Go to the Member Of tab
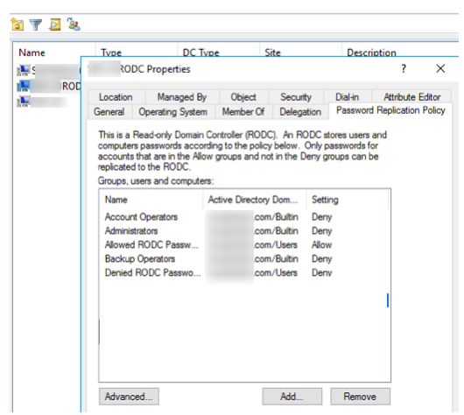This screenshot has height=415, width=464. [x=243, y=112]
